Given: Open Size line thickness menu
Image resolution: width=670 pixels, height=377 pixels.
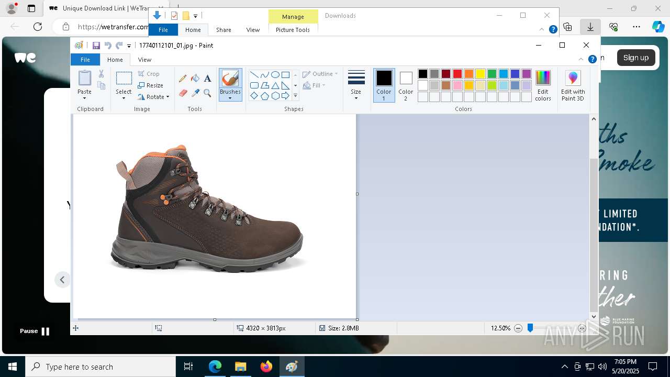Looking at the screenshot, I should point(356,85).
